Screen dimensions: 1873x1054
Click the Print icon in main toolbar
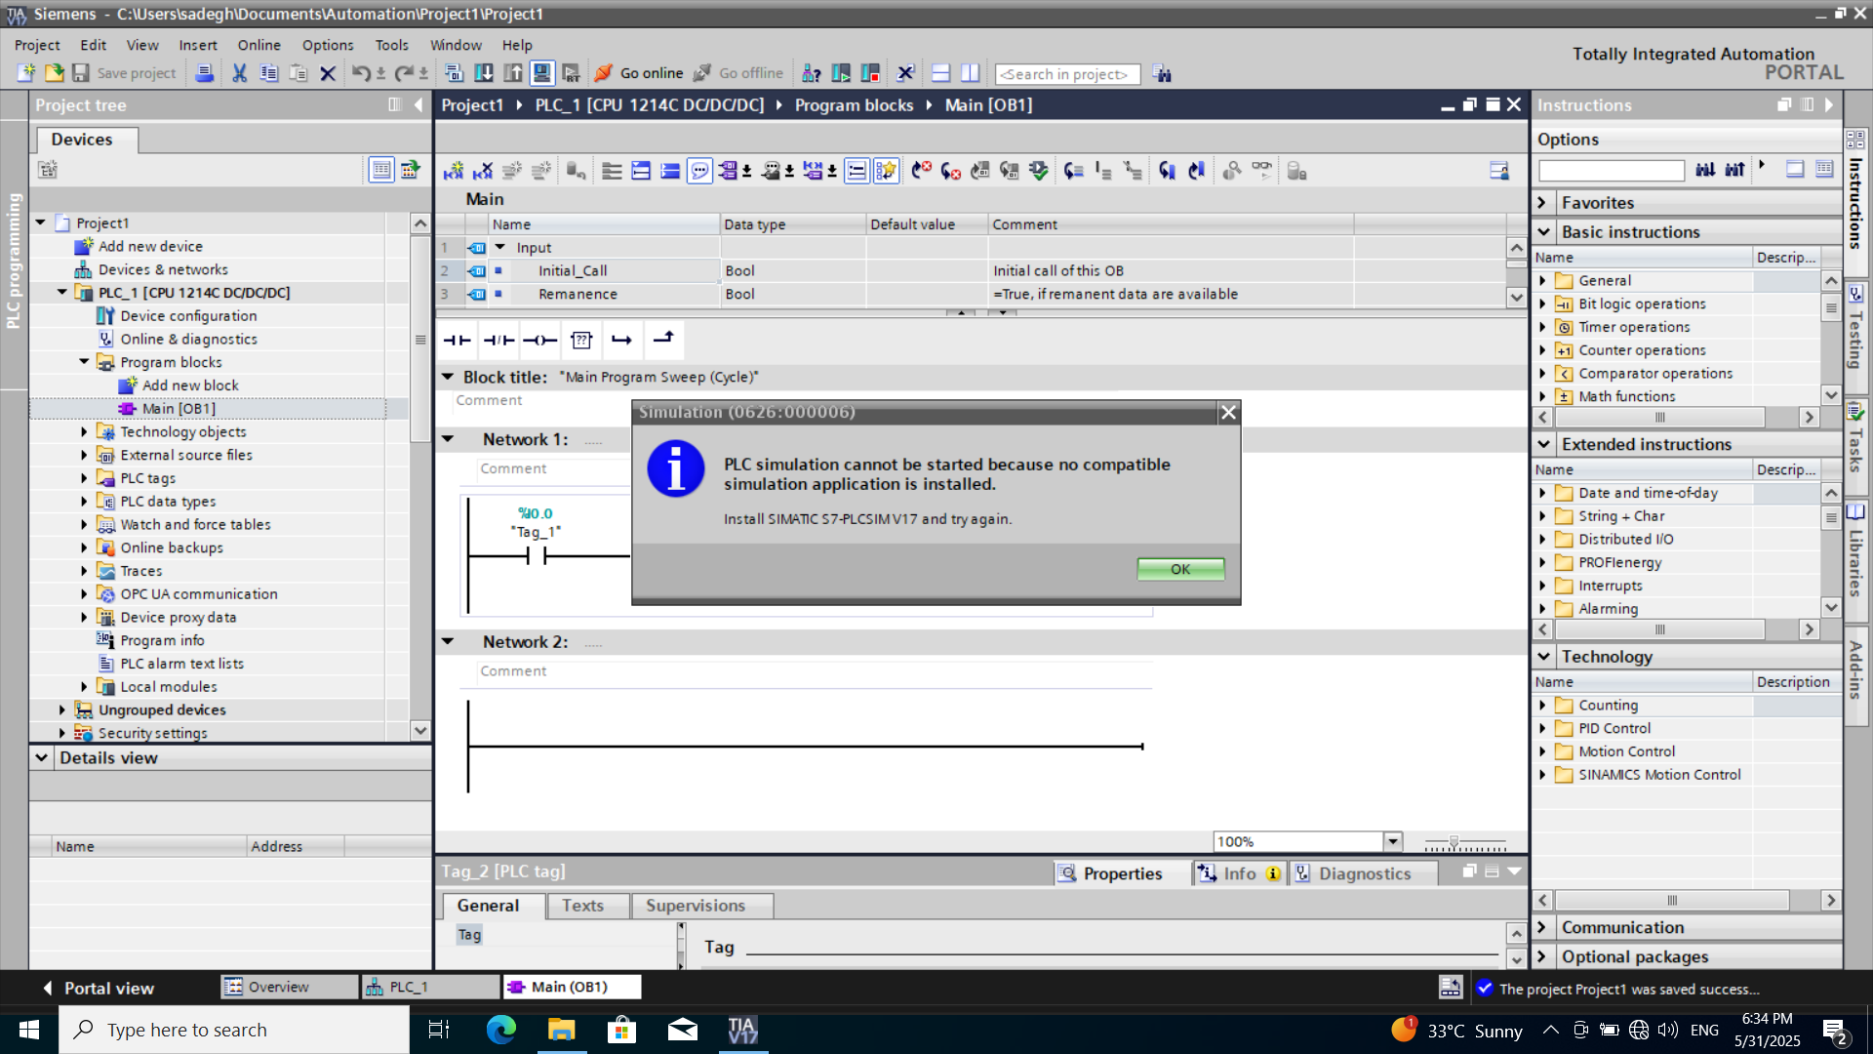click(205, 73)
